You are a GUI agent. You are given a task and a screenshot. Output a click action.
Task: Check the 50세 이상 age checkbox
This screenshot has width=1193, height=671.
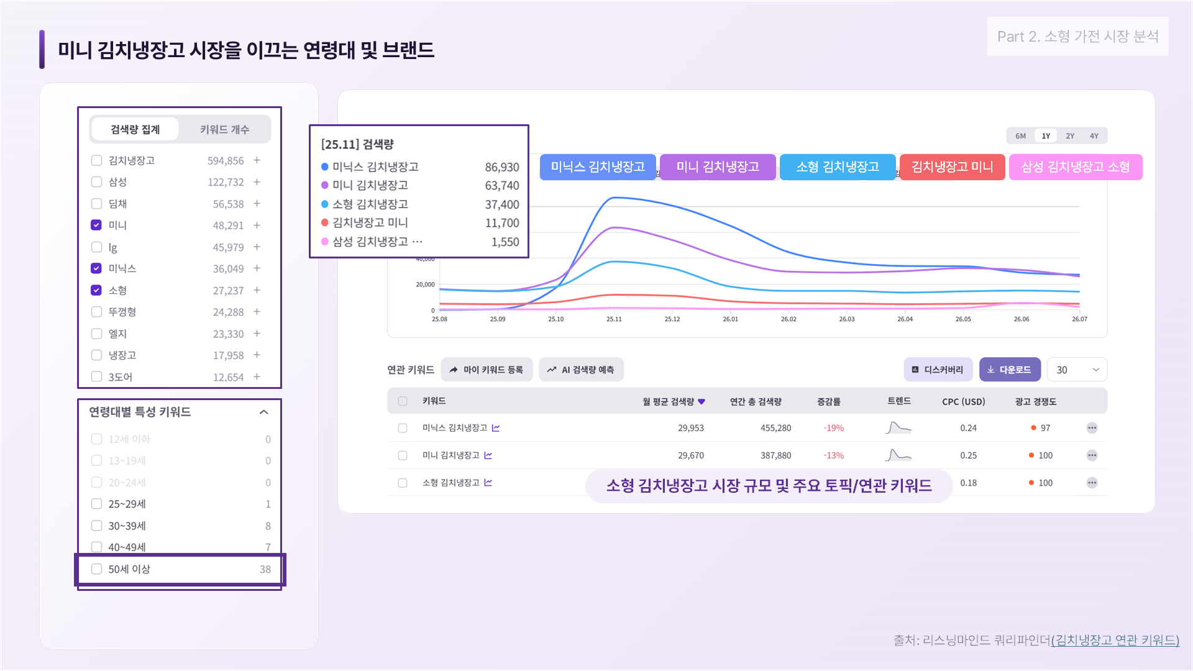(x=96, y=569)
